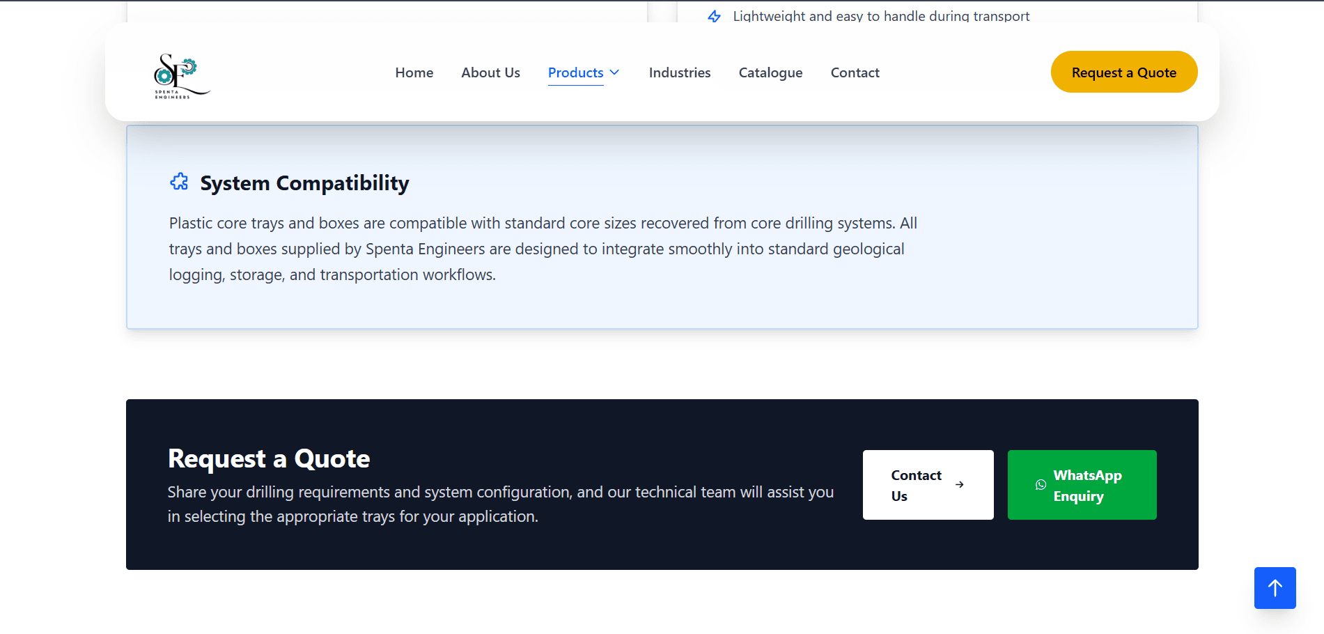Viewport: 1324px width, 634px height.
Task: Click the 'Plastic core trays and boxes' paragraph
Action: pyautogui.click(x=543, y=249)
